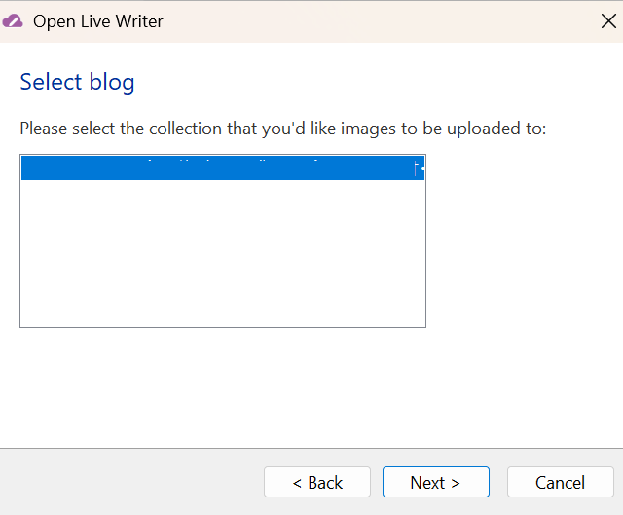
Task: Select the highlighted collection in the list
Action: [222, 169]
